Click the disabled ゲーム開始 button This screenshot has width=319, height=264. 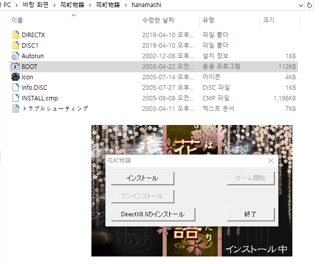(x=251, y=178)
